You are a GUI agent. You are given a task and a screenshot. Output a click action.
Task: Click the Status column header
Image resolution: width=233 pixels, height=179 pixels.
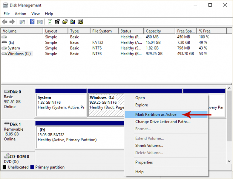tap(126, 31)
